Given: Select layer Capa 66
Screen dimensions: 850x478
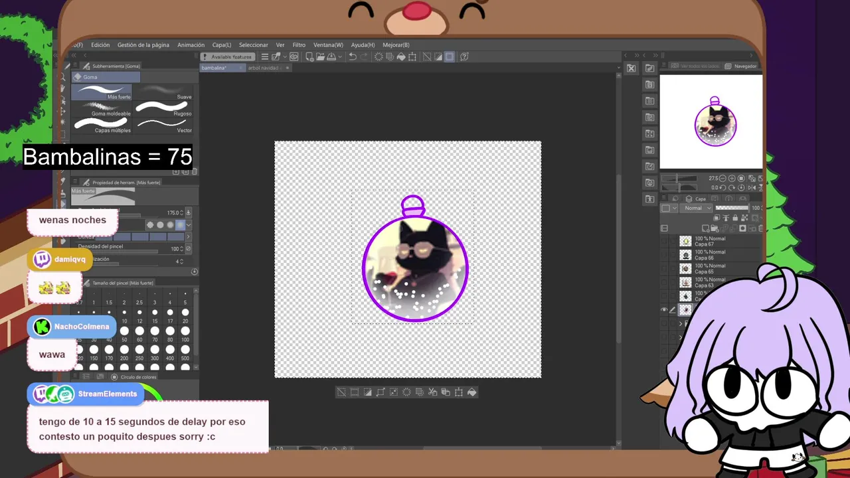Looking at the screenshot, I should (720, 255).
